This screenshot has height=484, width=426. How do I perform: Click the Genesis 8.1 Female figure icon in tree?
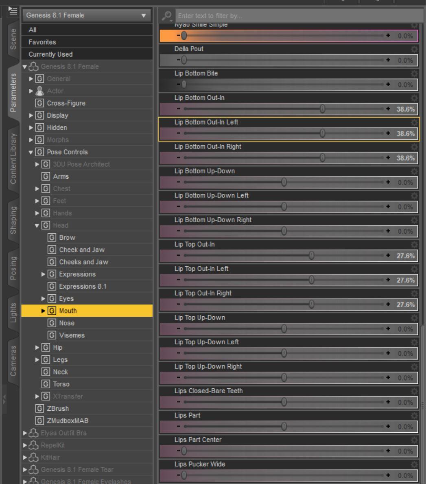(x=34, y=66)
